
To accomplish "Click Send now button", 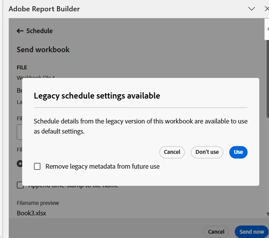I will pos(251,232).
